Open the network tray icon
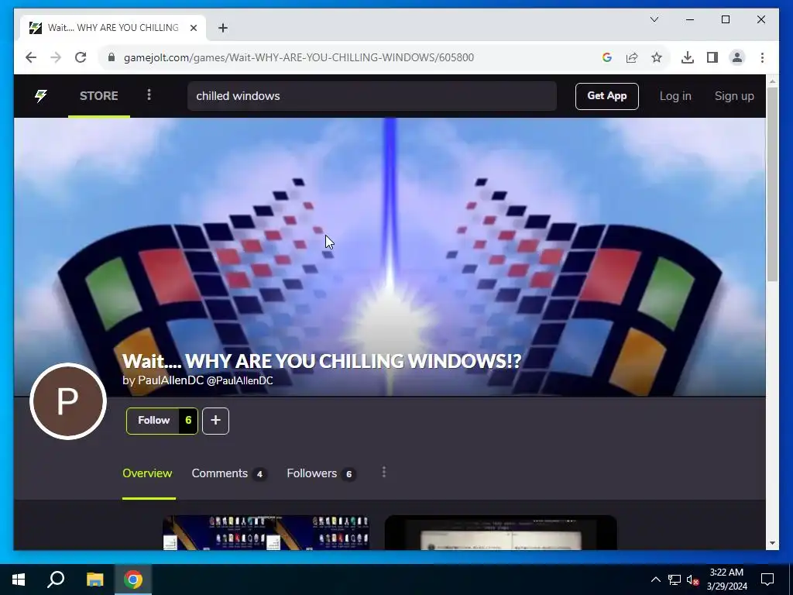793x595 pixels. click(675, 580)
